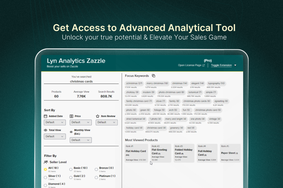Click the Toggle Extension link
This screenshot has height=188, width=283.
(221, 65)
